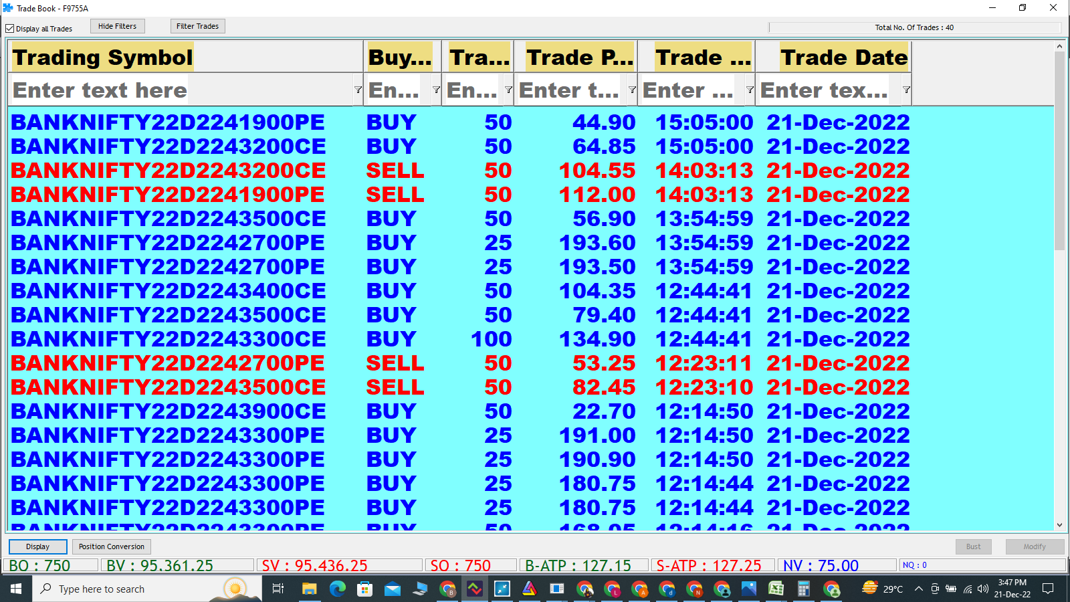Click the Windows search box
The width and height of the screenshot is (1070, 602).
[x=147, y=589]
